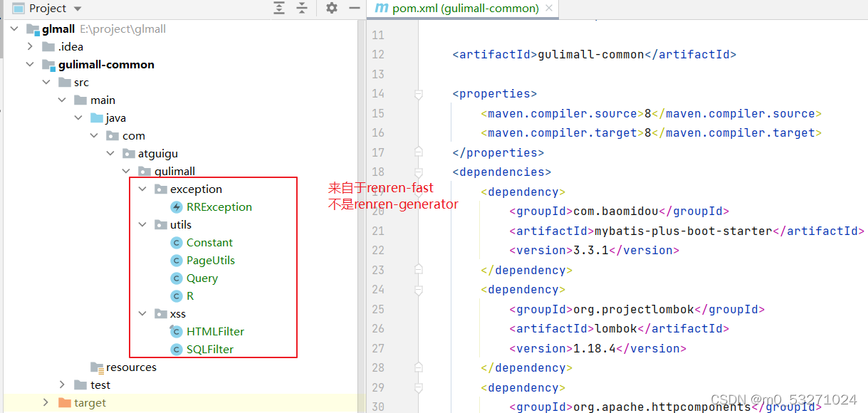
Task: Expand the test folder
Action: (x=63, y=385)
